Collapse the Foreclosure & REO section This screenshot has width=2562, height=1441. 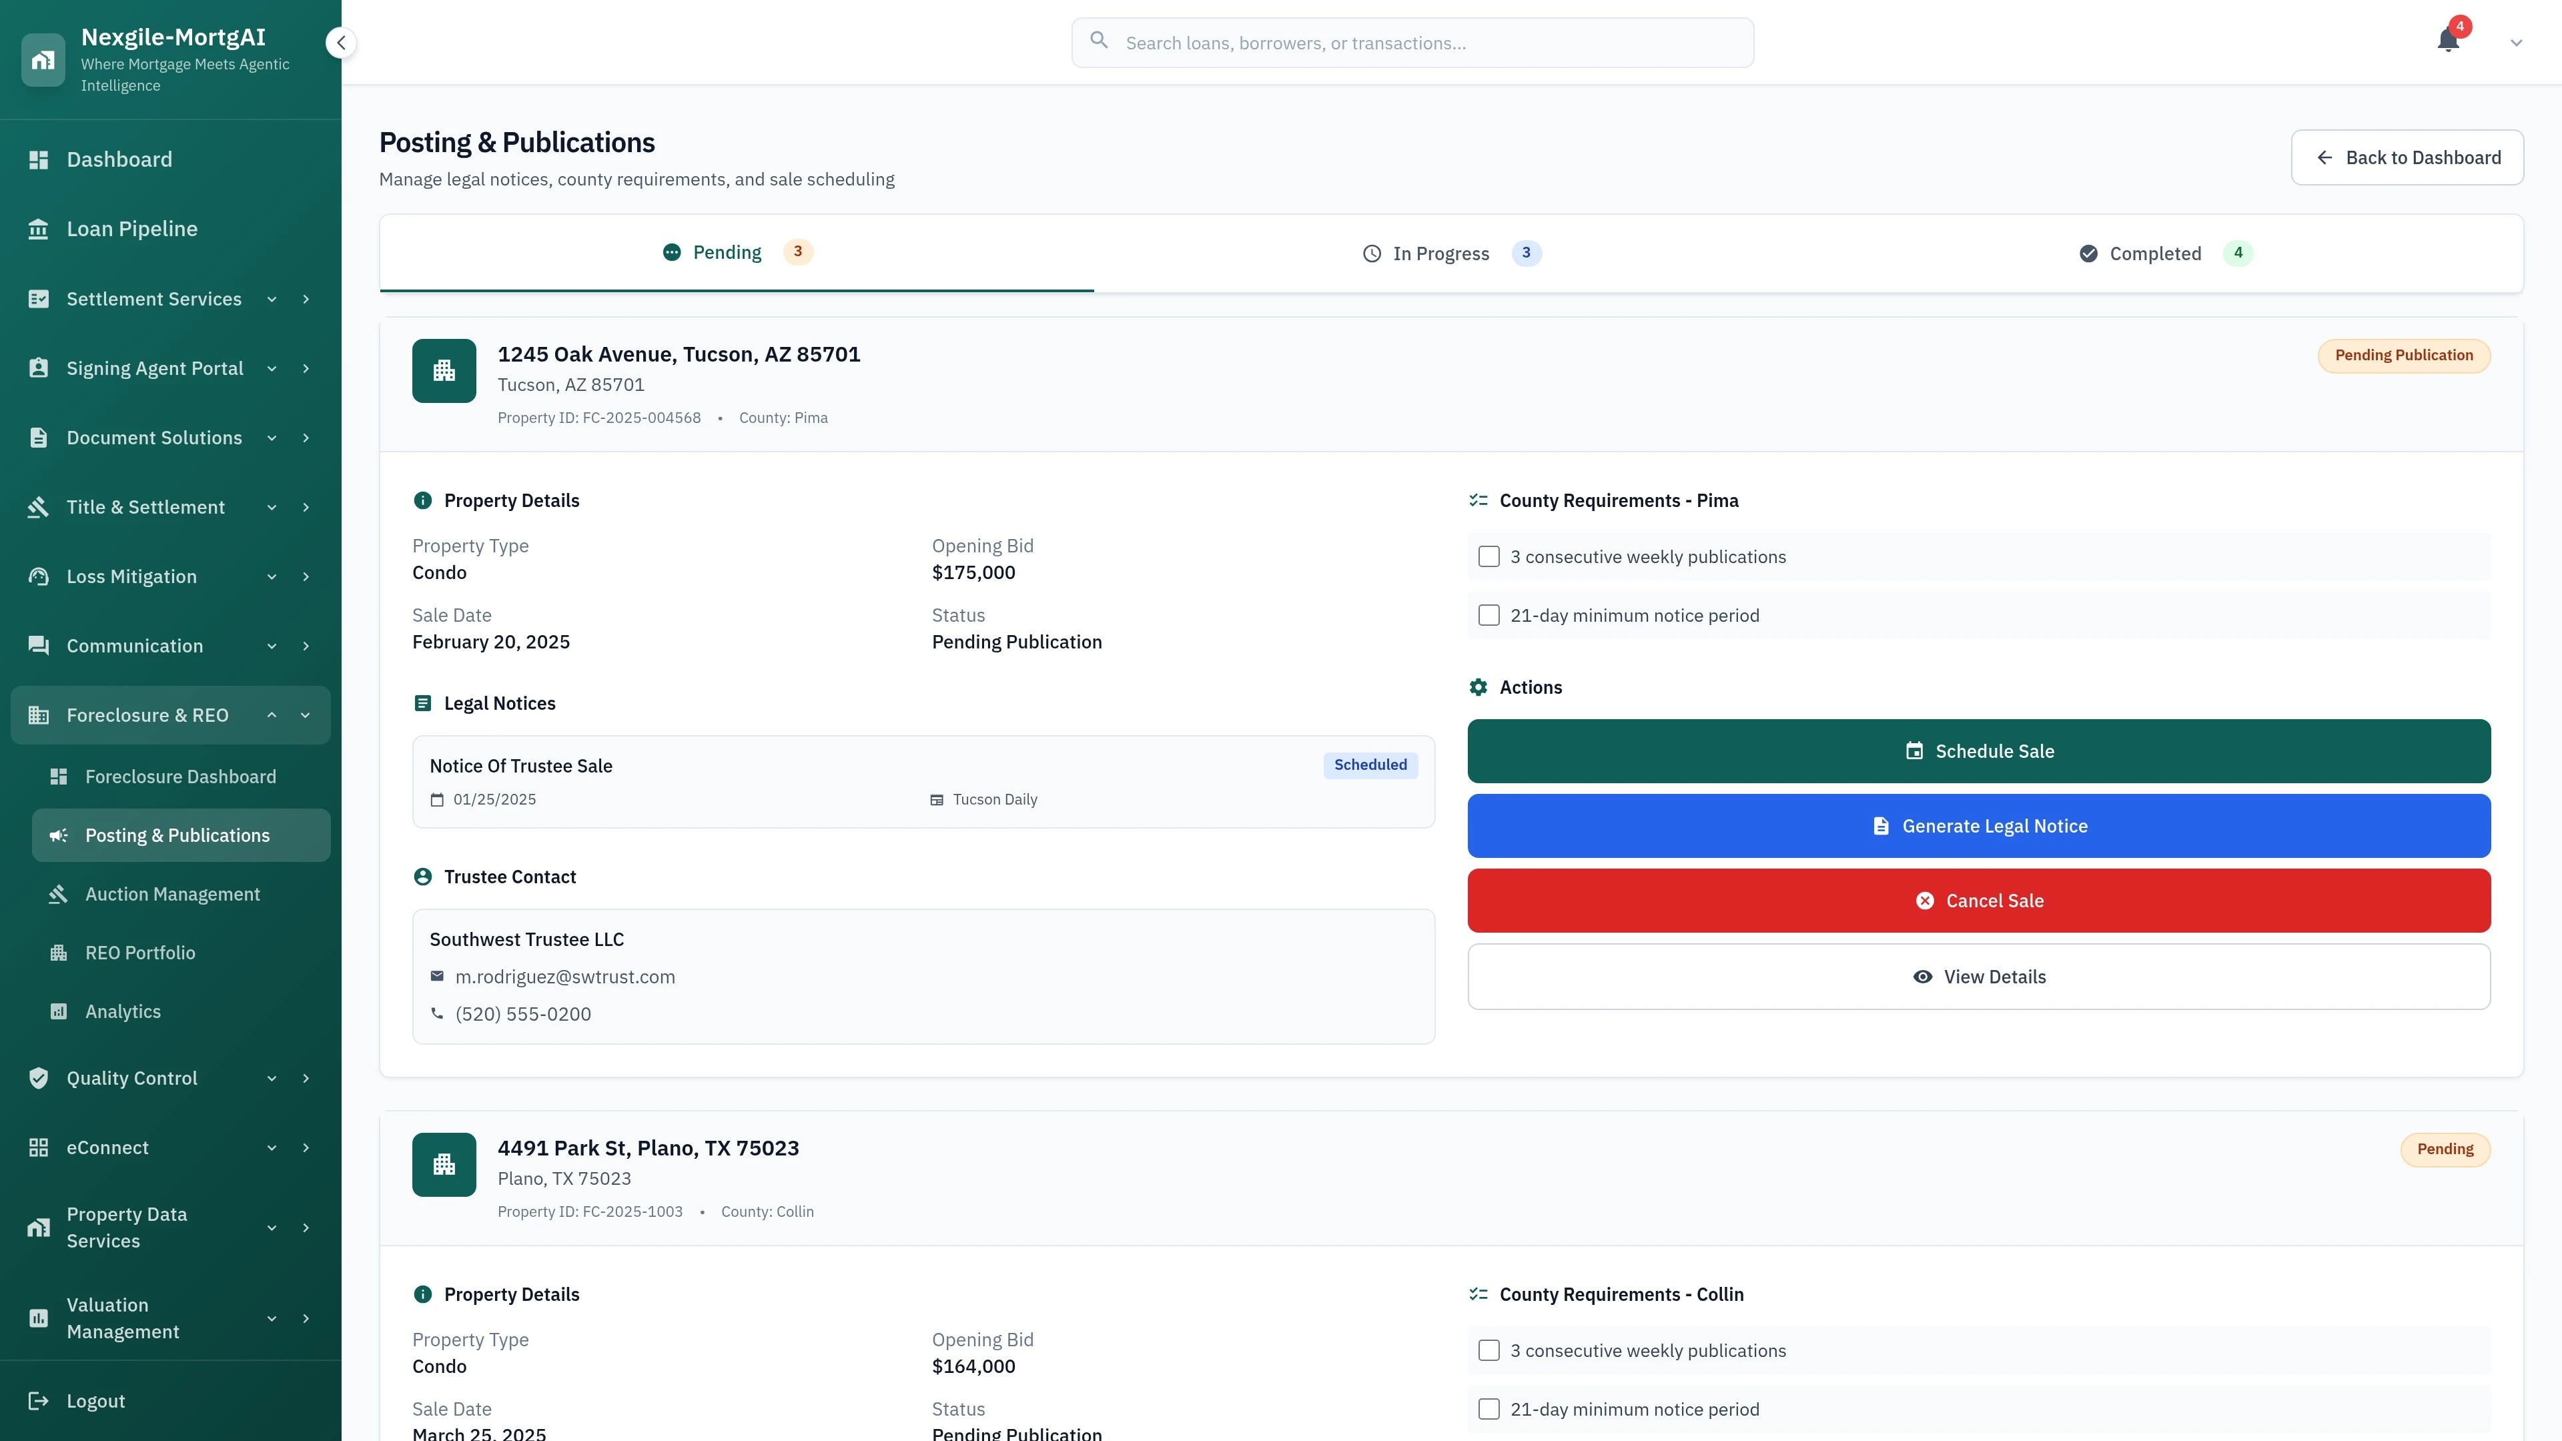tap(272, 714)
